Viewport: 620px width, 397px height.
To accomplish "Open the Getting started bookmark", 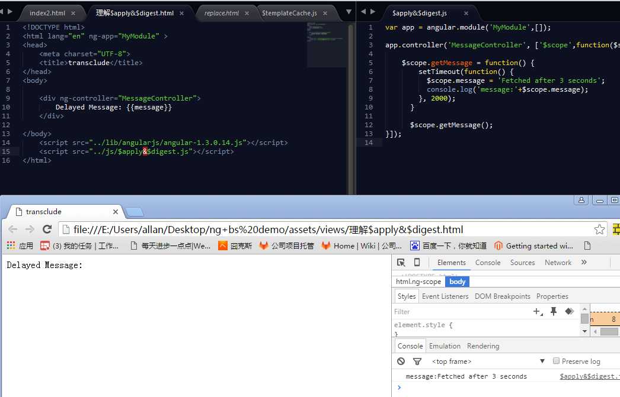I will coord(533,246).
